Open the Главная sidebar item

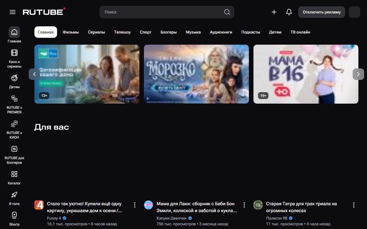pos(14,35)
